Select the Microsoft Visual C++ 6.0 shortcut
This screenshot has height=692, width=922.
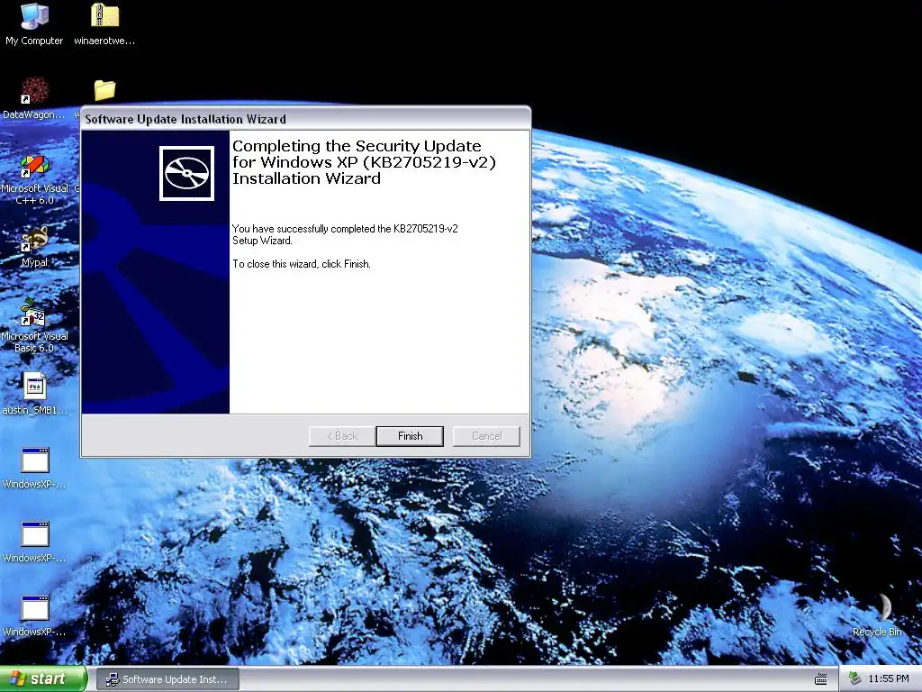coord(34,180)
